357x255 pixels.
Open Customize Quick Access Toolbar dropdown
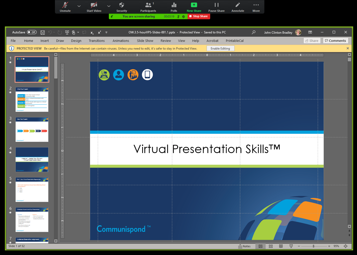pos(106,32)
